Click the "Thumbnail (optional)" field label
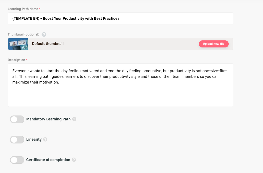Image resolution: width=263 pixels, height=173 pixels. [23, 34]
